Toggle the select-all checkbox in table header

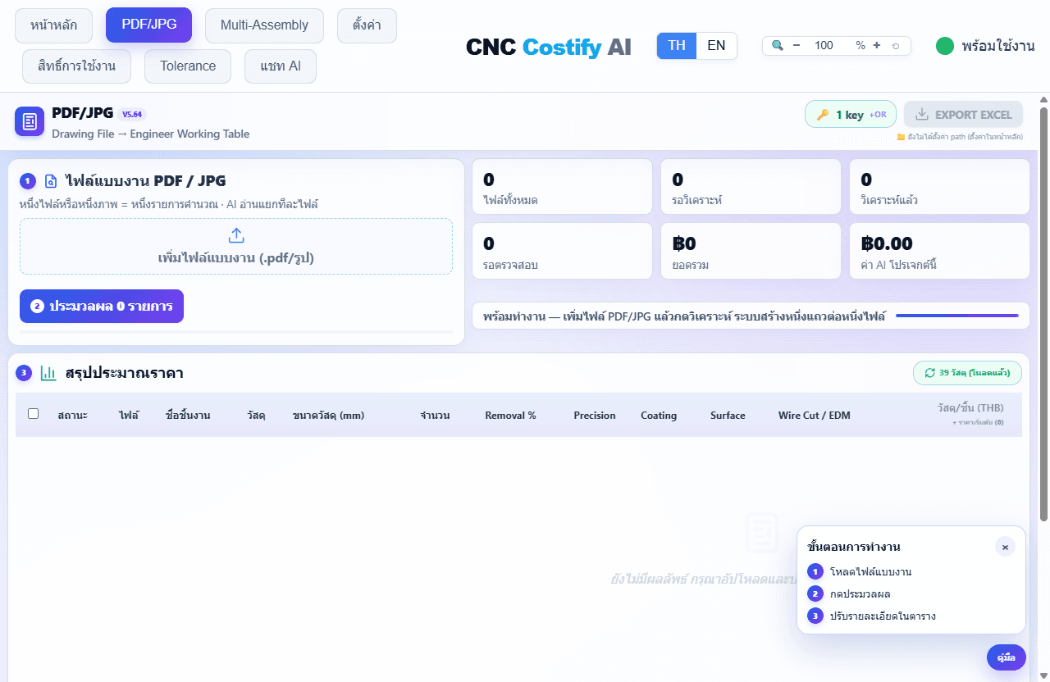point(34,414)
